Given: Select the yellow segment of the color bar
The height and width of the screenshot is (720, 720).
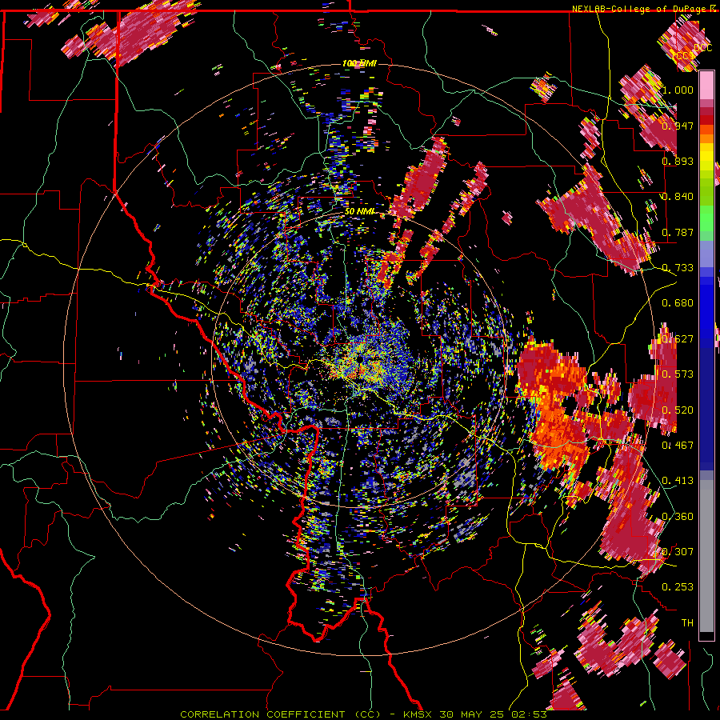Looking at the screenshot, I should click(706, 157).
